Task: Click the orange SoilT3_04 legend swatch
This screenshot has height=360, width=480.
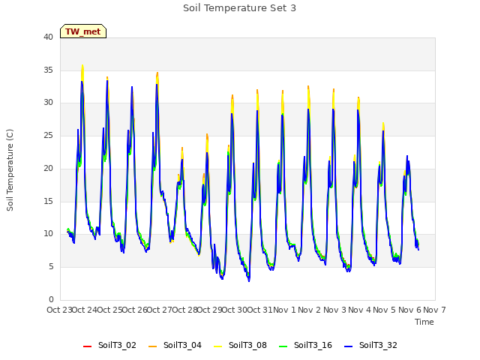Action: 152,346
